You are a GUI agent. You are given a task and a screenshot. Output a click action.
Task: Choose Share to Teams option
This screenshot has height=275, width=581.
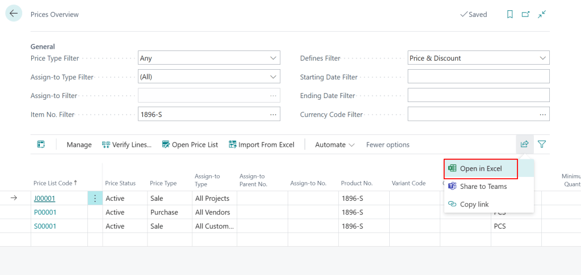[x=483, y=186]
